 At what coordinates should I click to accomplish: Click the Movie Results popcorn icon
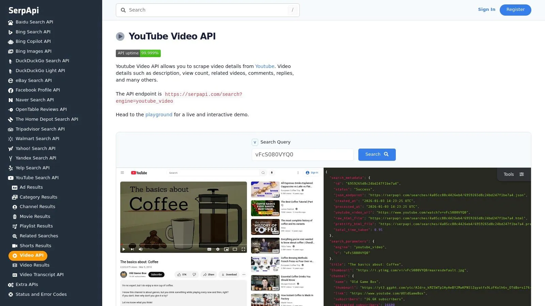[x=15, y=217]
